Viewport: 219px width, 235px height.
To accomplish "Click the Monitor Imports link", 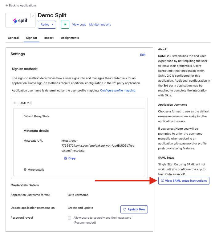I will click(x=100, y=25).
